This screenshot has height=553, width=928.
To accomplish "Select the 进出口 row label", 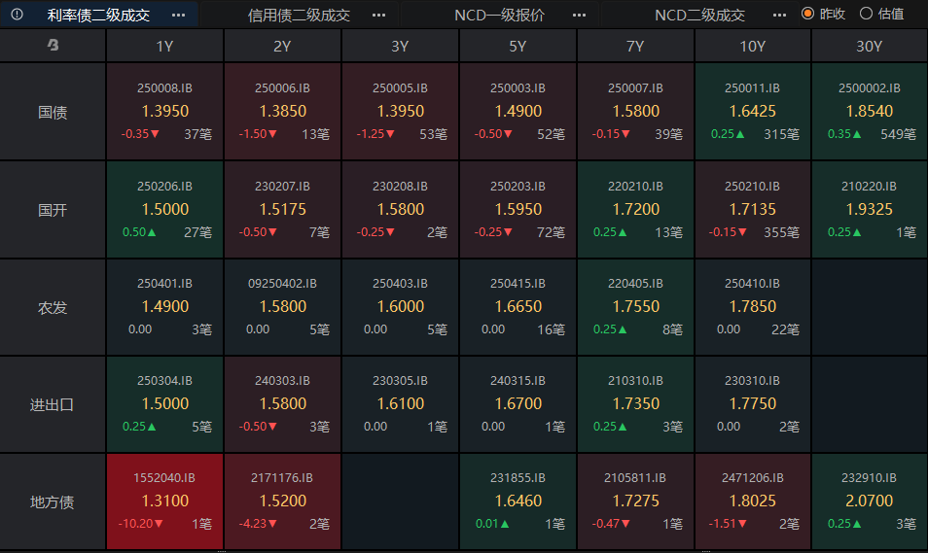I will coord(53,405).
